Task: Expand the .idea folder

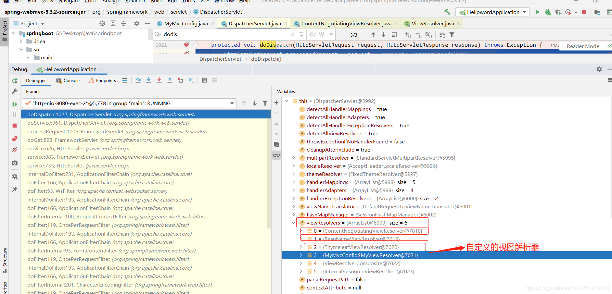Action: click(21, 41)
